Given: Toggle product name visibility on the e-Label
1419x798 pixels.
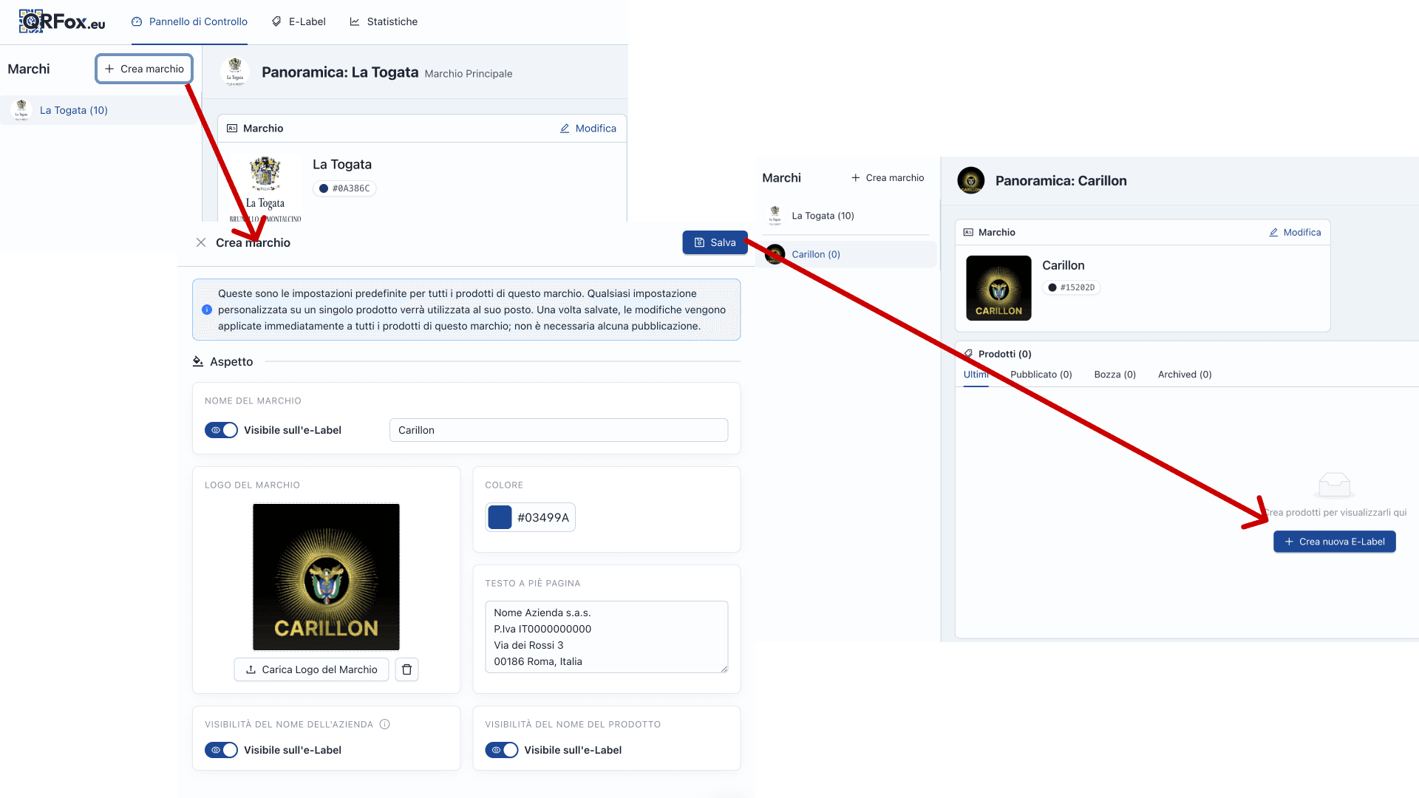Looking at the screenshot, I should (501, 750).
